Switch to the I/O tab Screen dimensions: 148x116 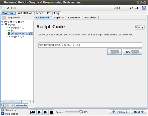click(x=49, y=13)
